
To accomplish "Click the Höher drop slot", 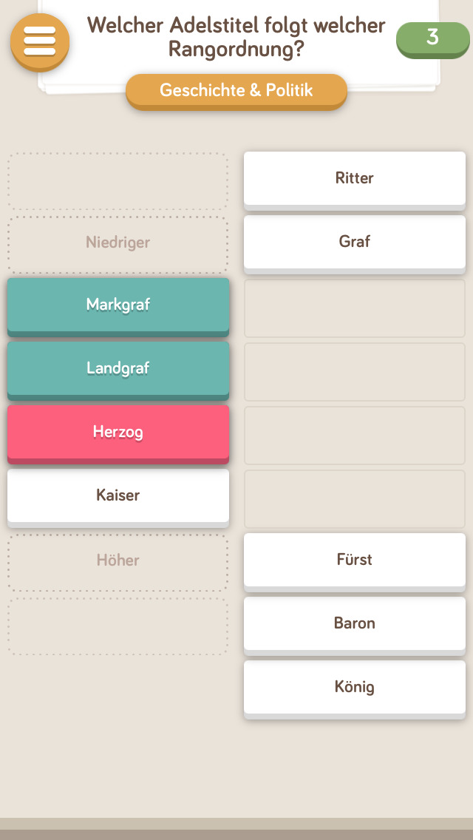I will [x=118, y=561].
